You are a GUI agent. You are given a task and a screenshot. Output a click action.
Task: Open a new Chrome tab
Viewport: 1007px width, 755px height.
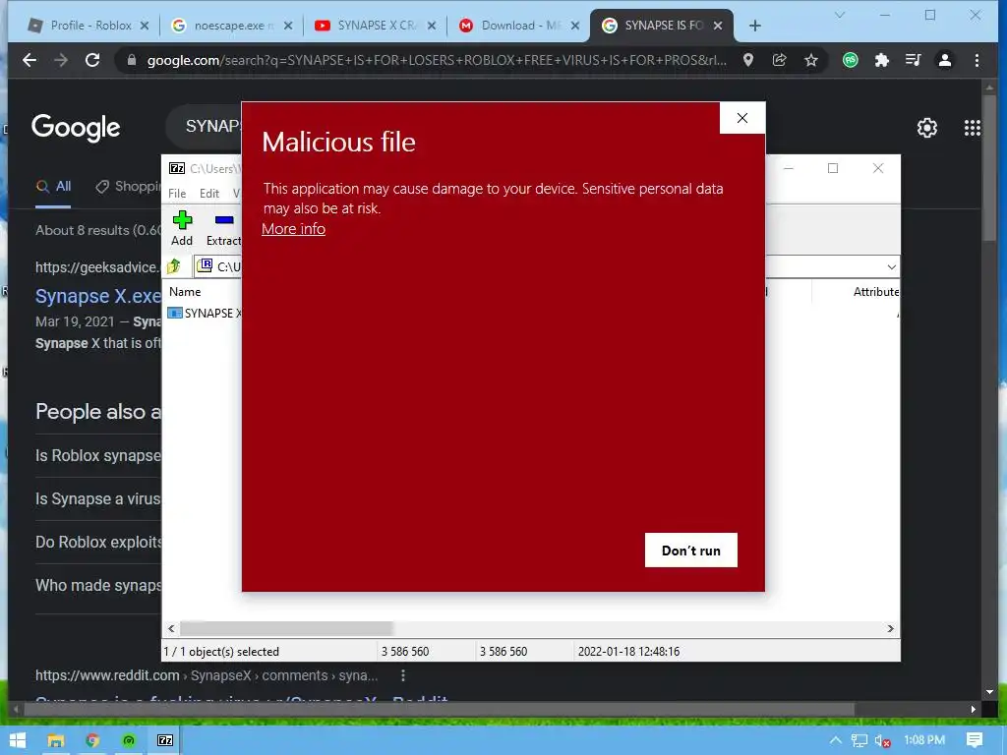tap(755, 26)
